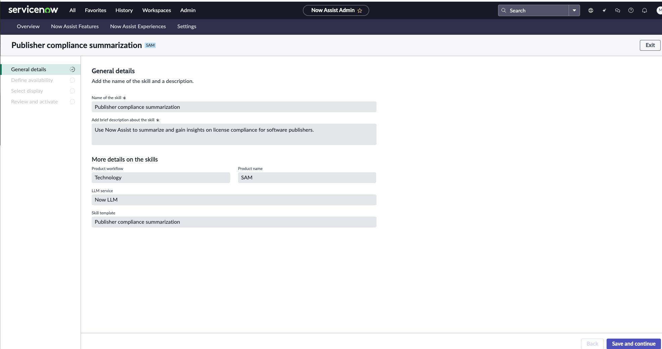Open the Now Assist sparkle icon
This screenshot has height=349, width=662.
604,10
